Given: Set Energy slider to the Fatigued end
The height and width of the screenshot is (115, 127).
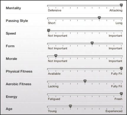Looking at the screenshot, I should coord(48,94).
